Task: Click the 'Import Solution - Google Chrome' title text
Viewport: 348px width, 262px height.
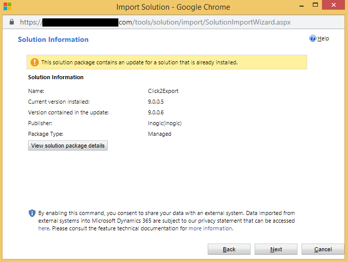Action: [x=173, y=7]
